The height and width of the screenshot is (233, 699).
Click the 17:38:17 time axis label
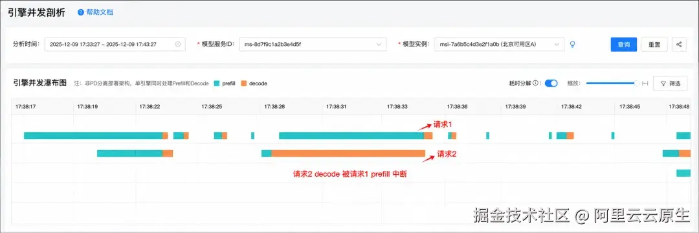(x=25, y=107)
